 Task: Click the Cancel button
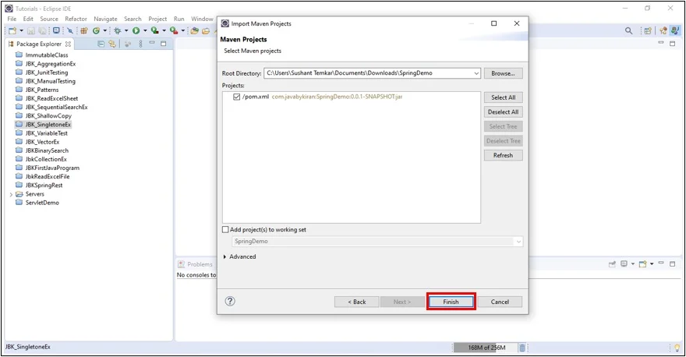[500, 302]
